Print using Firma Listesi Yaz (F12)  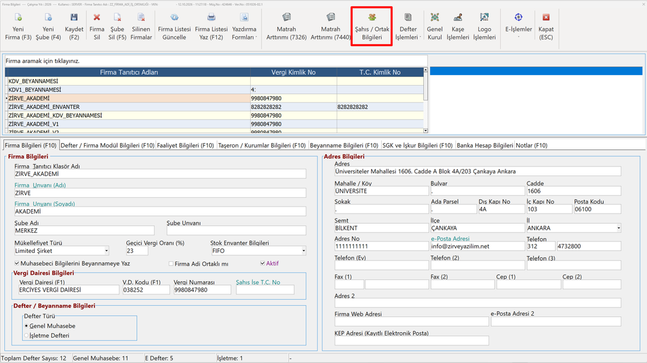(211, 26)
